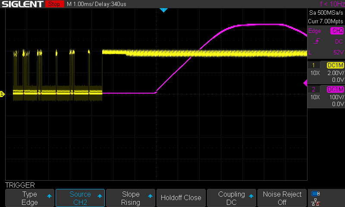Image resolution: width=345 pixels, height=207 pixels.
Task: Click the rising edge trigger slope icon
Action: pos(317,41)
